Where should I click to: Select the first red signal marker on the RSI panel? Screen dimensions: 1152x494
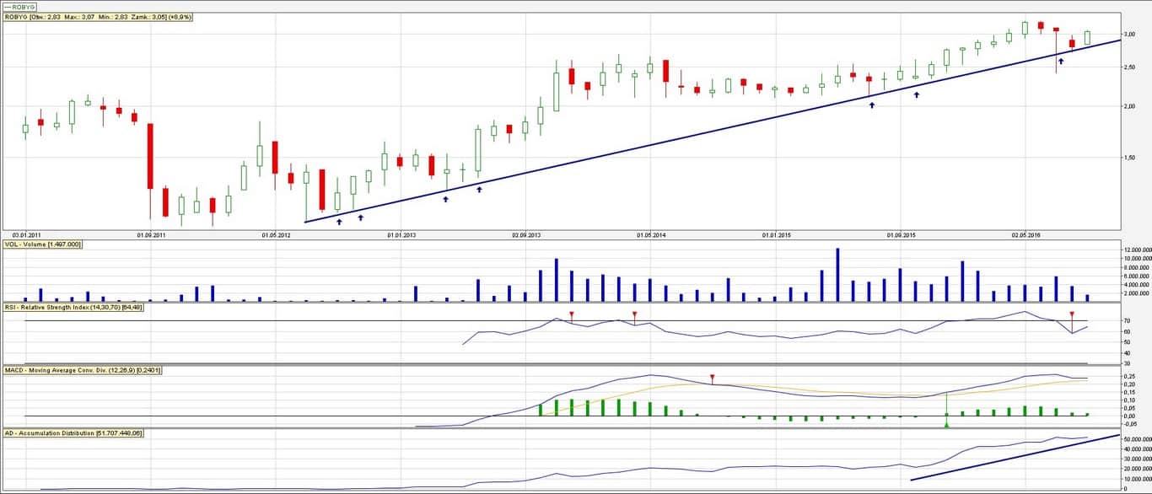point(572,314)
